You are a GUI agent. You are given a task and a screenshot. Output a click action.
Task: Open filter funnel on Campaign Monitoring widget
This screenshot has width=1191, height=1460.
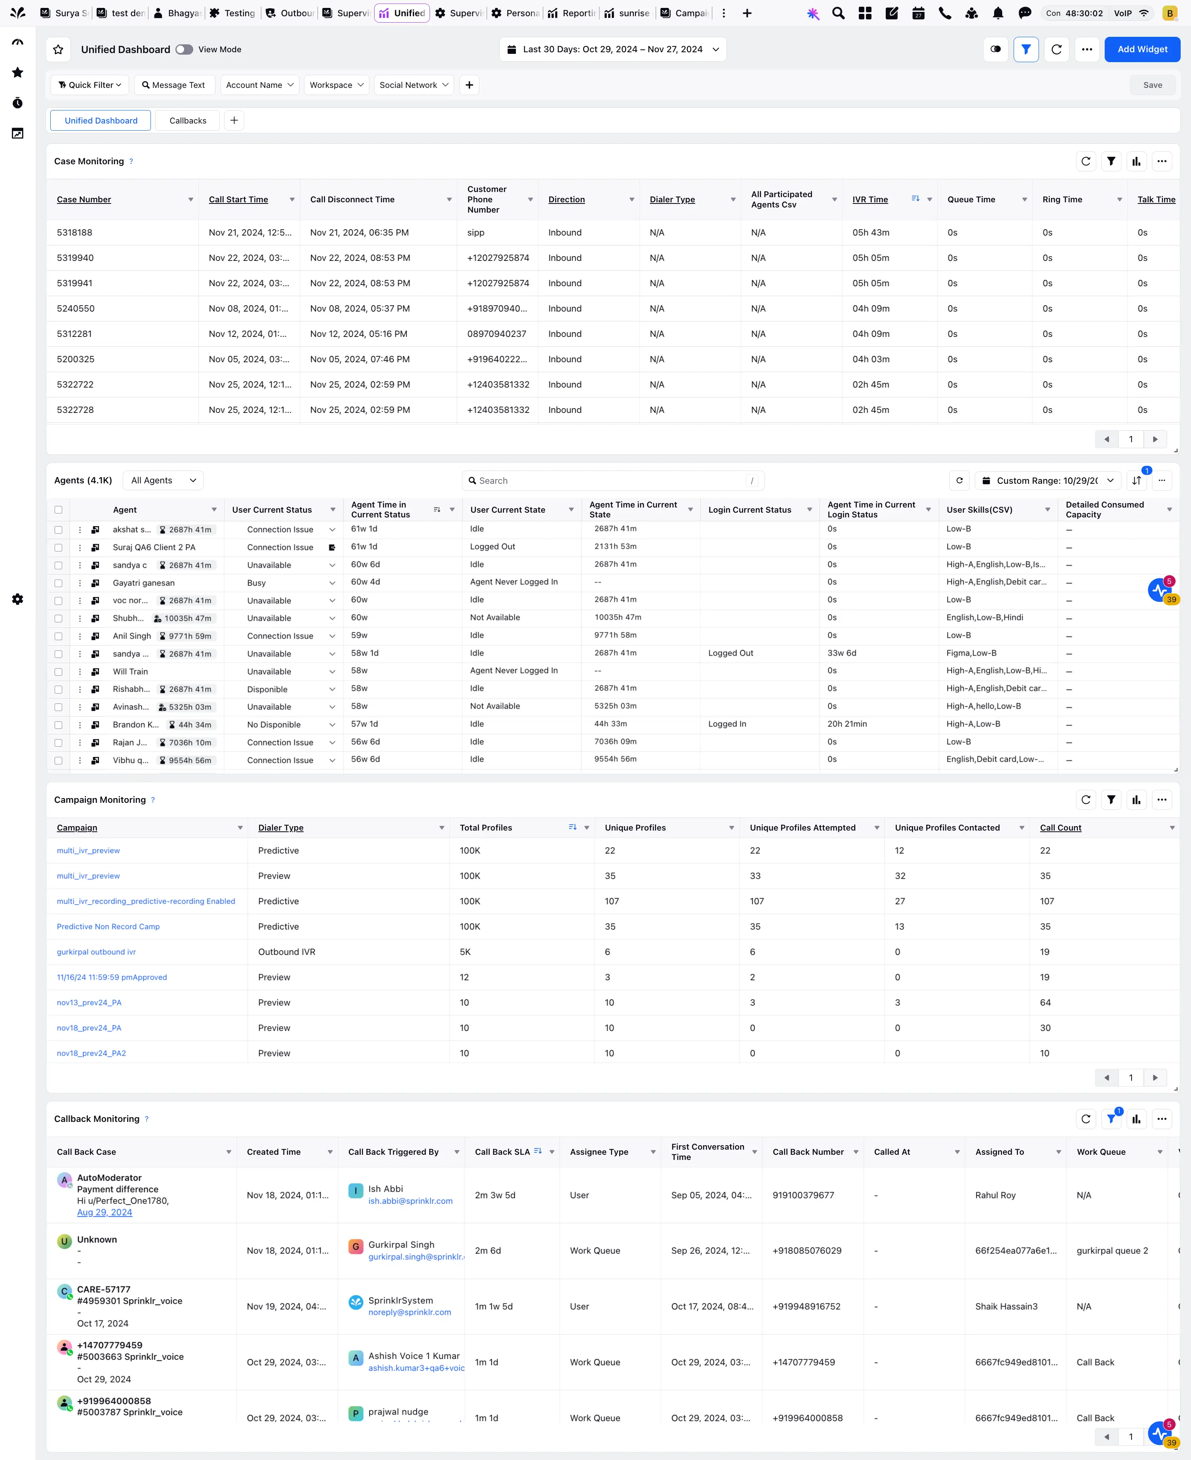[1111, 800]
